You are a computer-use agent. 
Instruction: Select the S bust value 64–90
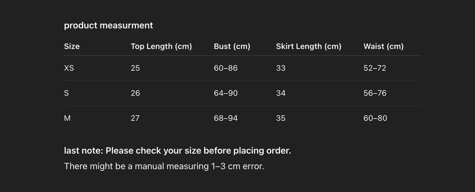click(x=226, y=93)
